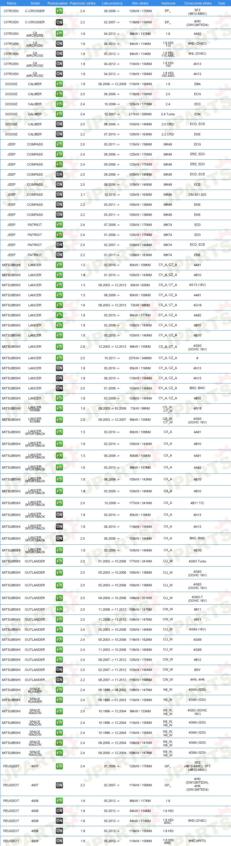231x846 pixels.
Task: Click the 6HZ (4N13) engine code
Action: [197, 841]
